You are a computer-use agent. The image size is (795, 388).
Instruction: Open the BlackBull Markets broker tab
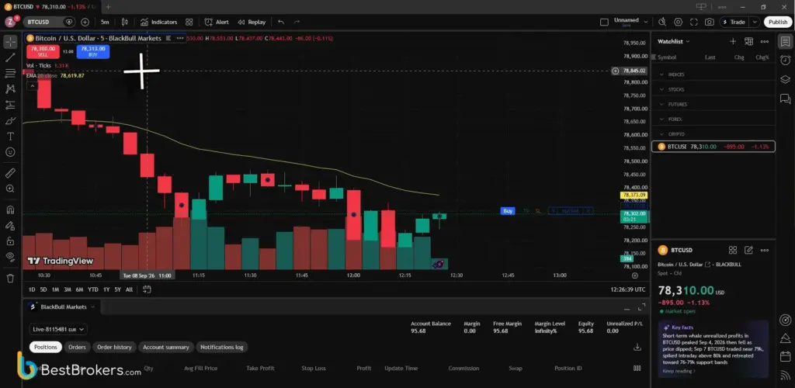click(x=62, y=307)
